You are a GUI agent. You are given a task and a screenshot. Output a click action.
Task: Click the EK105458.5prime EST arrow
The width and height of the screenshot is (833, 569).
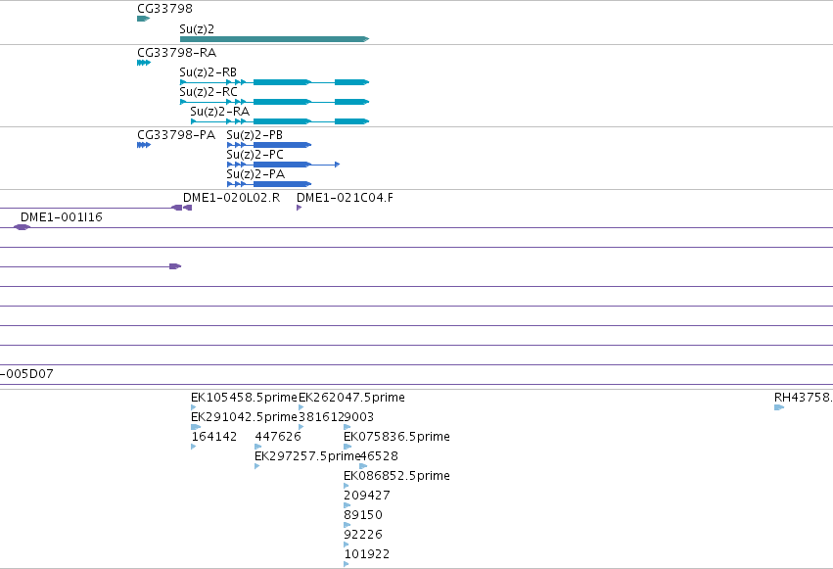194,407
